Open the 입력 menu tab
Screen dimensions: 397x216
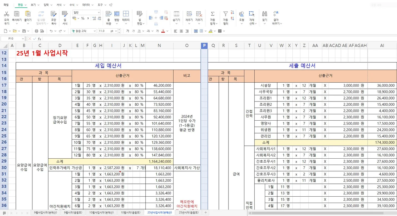pyautogui.click(x=46, y=5)
